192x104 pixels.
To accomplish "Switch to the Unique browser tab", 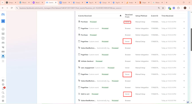I will pos(11,3).
